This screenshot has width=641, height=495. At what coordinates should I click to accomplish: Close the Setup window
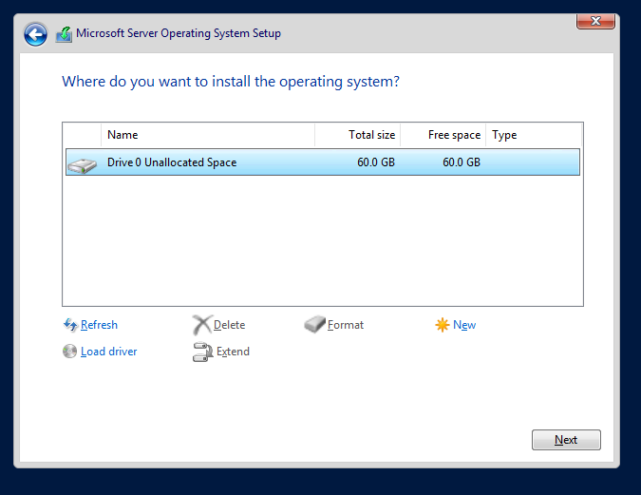click(594, 21)
